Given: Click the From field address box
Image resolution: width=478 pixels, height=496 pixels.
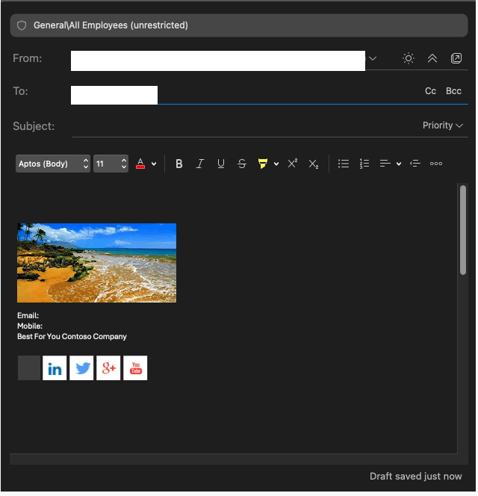Looking at the screenshot, I should point(218,61).
